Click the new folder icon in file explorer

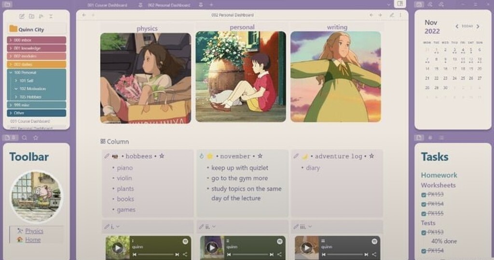pos(31,16)
